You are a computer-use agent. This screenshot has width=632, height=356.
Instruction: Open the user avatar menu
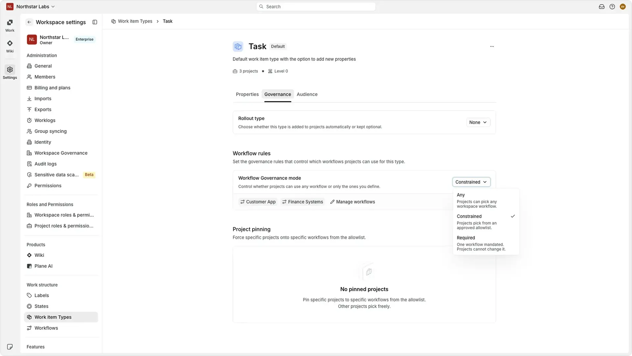coord(623,7)
